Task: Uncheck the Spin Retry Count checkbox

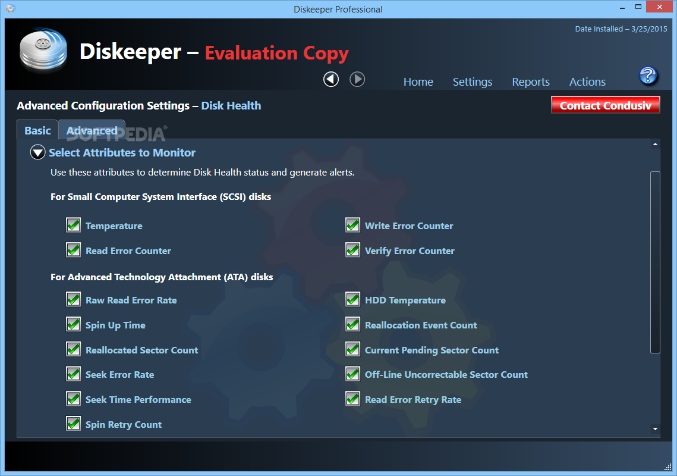Action: click(x=73, y=424)
